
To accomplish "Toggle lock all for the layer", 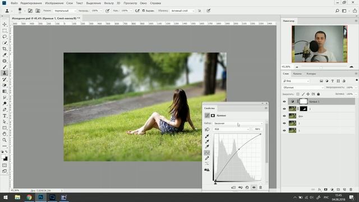I will tap(318, 94).
